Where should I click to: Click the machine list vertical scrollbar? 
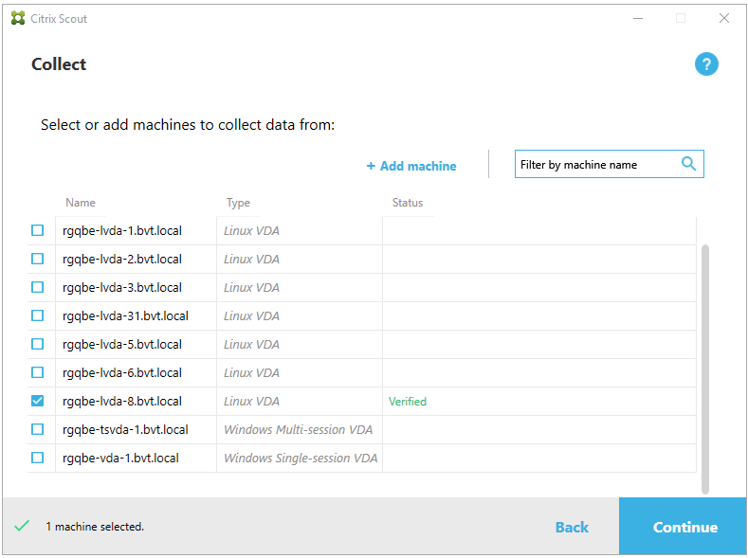click(704, 368)
